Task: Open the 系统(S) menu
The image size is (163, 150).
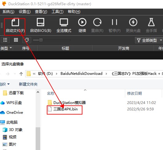Action: pos(8,12)
